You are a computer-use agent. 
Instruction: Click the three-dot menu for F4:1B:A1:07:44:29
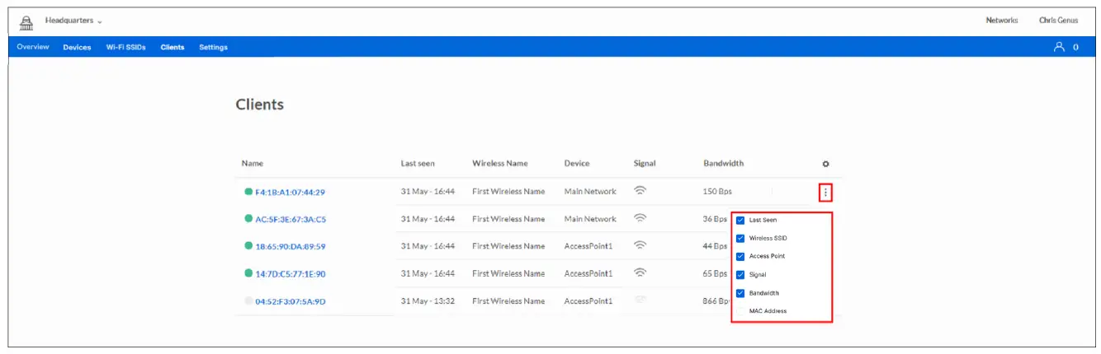click(825, 193)
